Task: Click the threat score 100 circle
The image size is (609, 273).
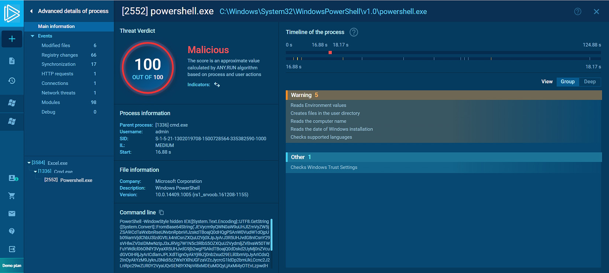Action: click(148, 68)
